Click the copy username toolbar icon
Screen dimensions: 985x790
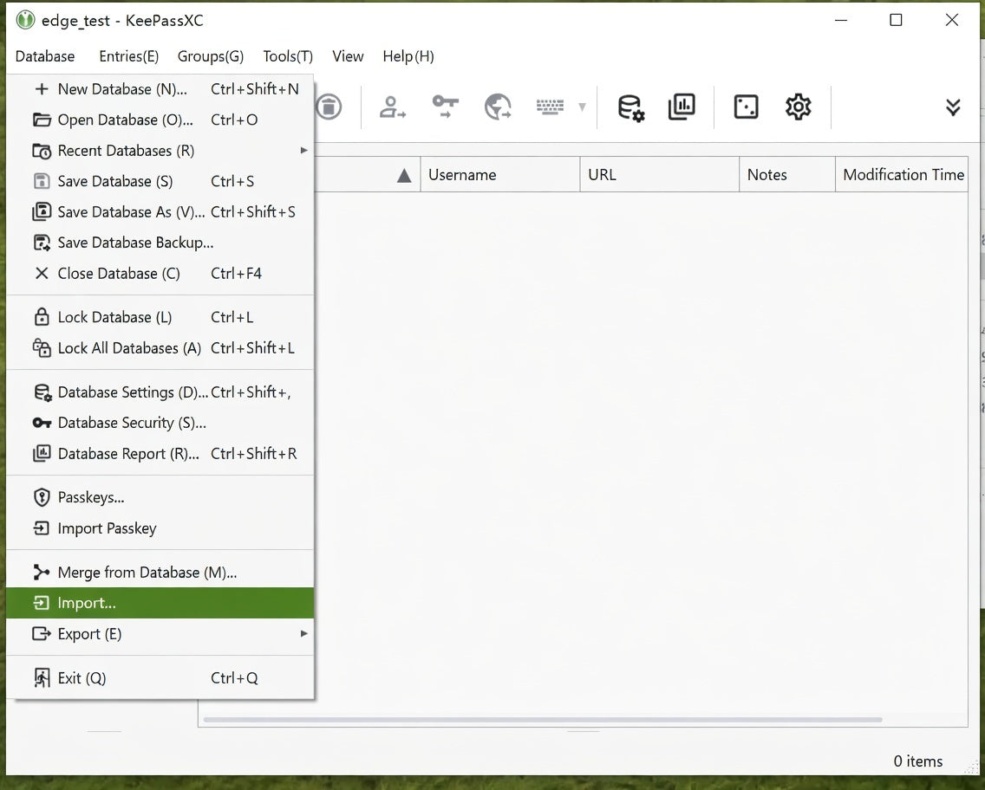coord(393,107)
